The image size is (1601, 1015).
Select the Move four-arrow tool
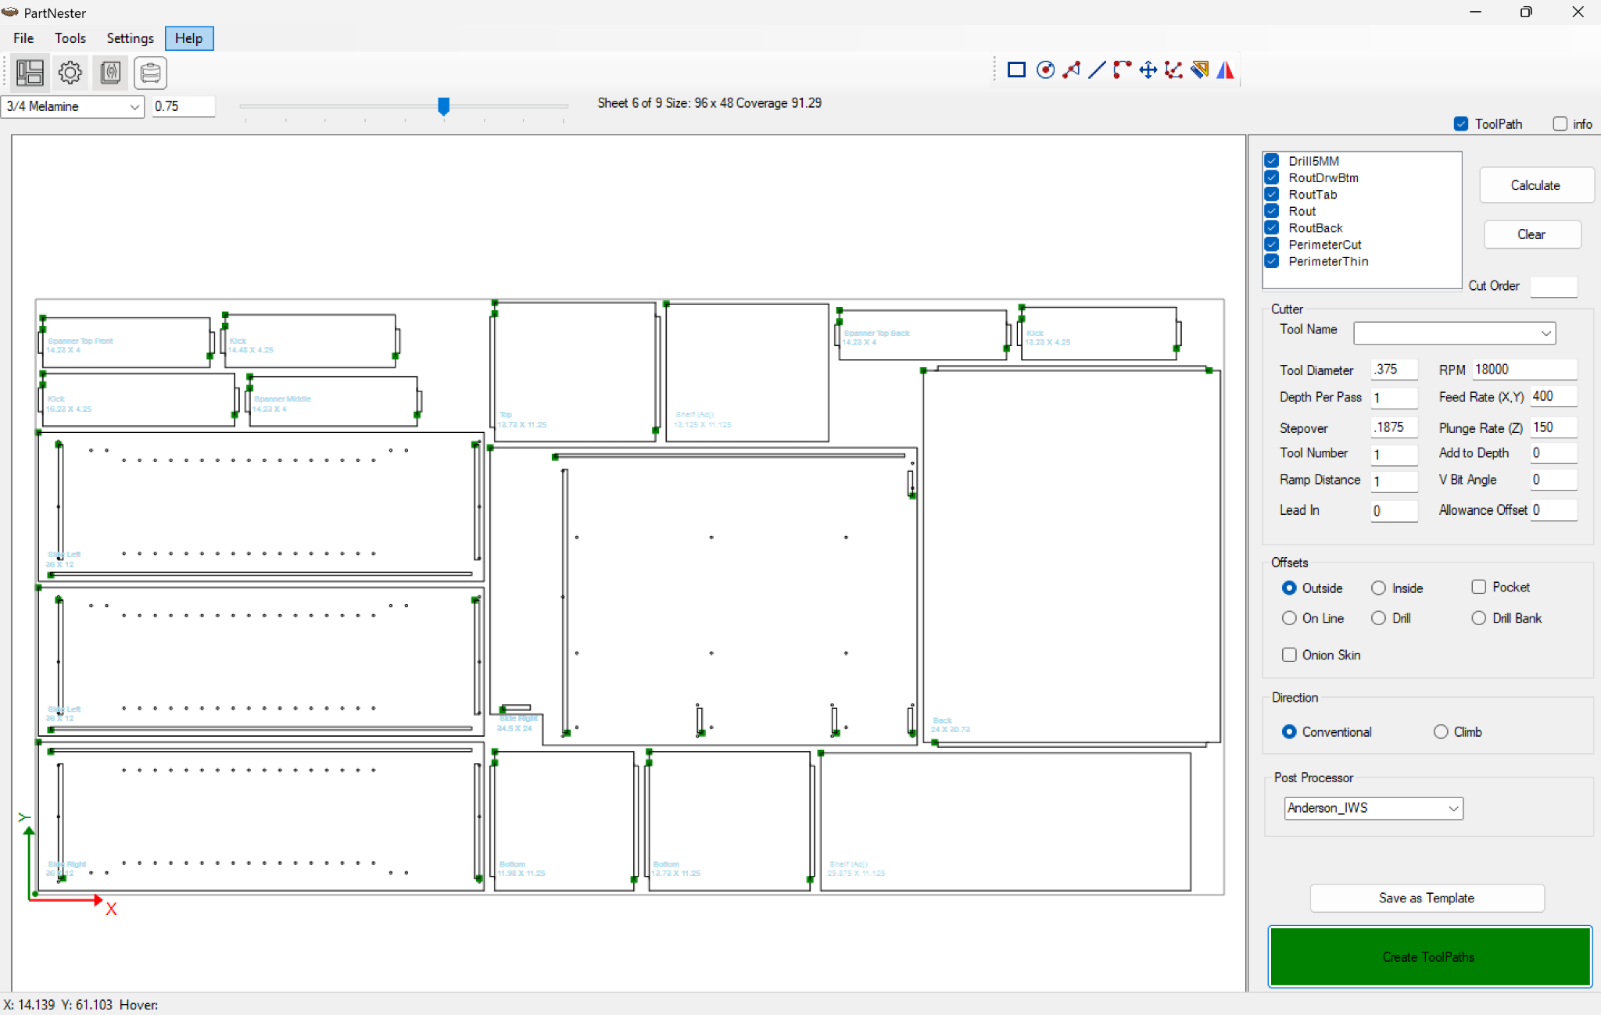(x=1148, y=70)
